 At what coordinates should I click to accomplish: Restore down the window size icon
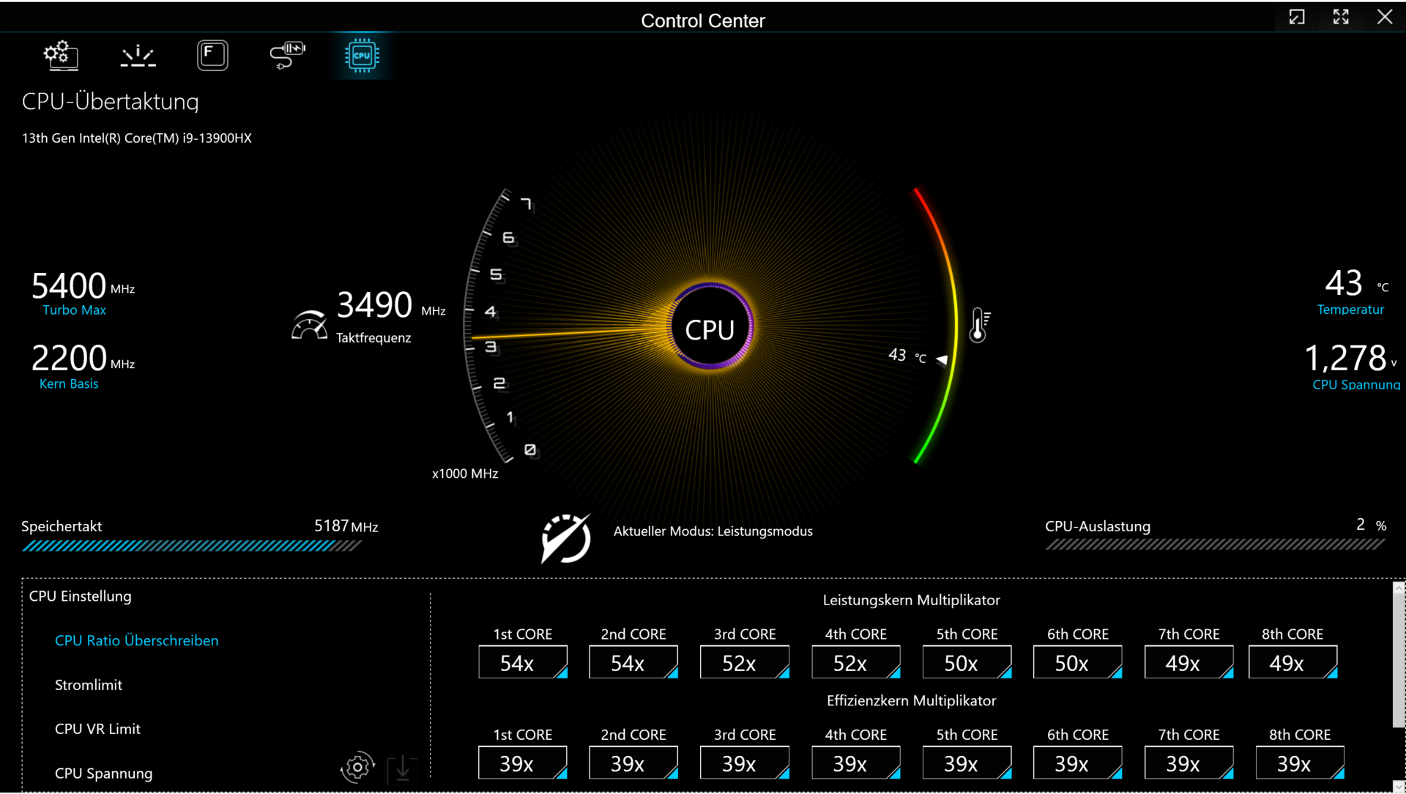(x=1297, y=18)
